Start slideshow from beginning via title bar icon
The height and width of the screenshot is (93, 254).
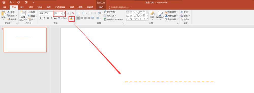26,3
